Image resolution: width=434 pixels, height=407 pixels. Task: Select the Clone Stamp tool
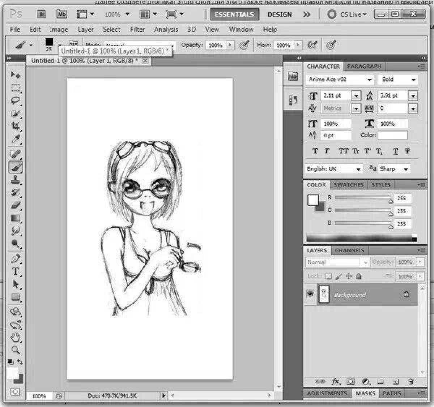click(15, 180)
